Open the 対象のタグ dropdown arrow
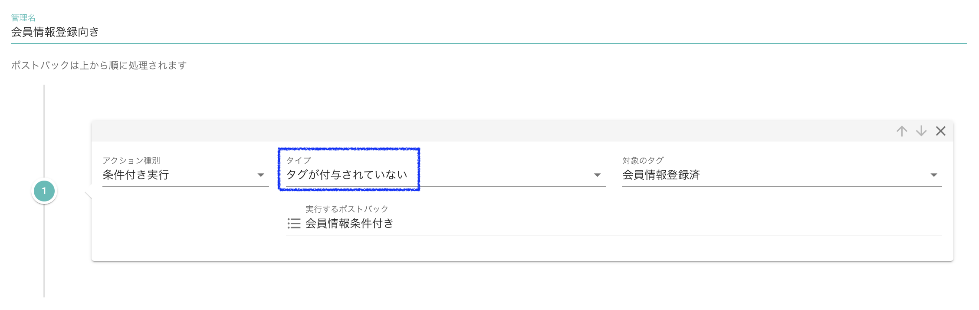 [x=934, y=175]
